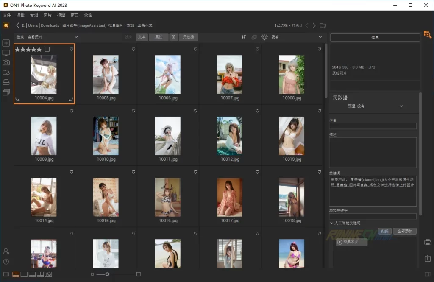Collapse the 人工智能关键词 section
Viewport: 434px width, 282px height.
point(331,223)
